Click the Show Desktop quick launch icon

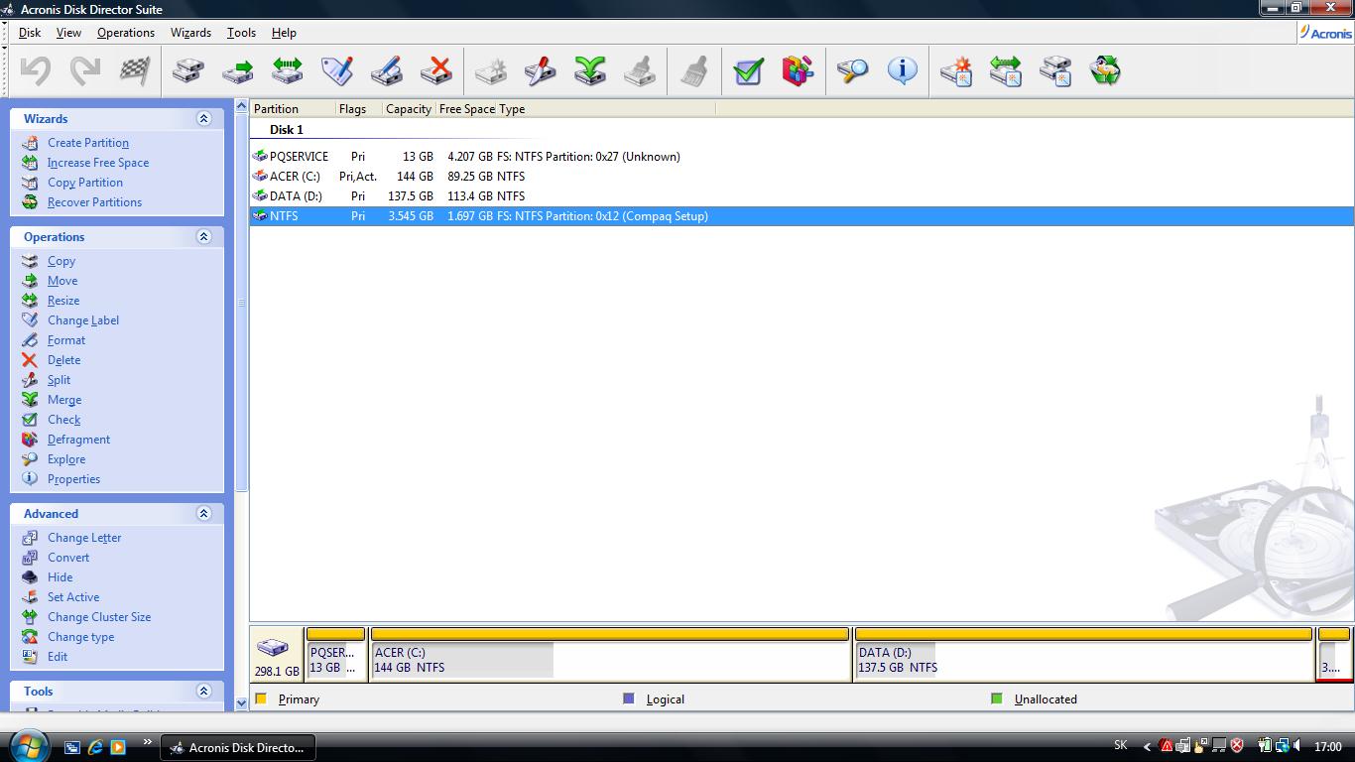coord(72,747)
